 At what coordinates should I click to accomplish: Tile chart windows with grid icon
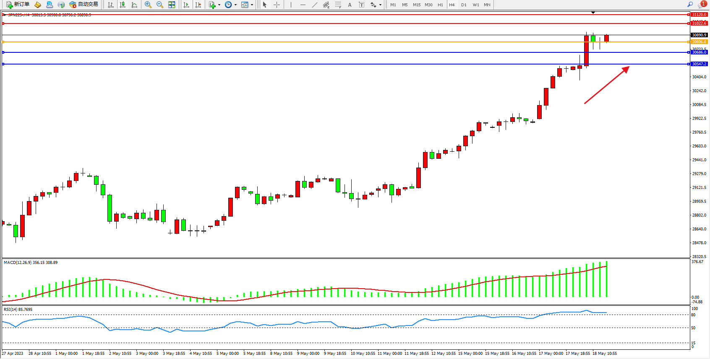pos(172,5)
